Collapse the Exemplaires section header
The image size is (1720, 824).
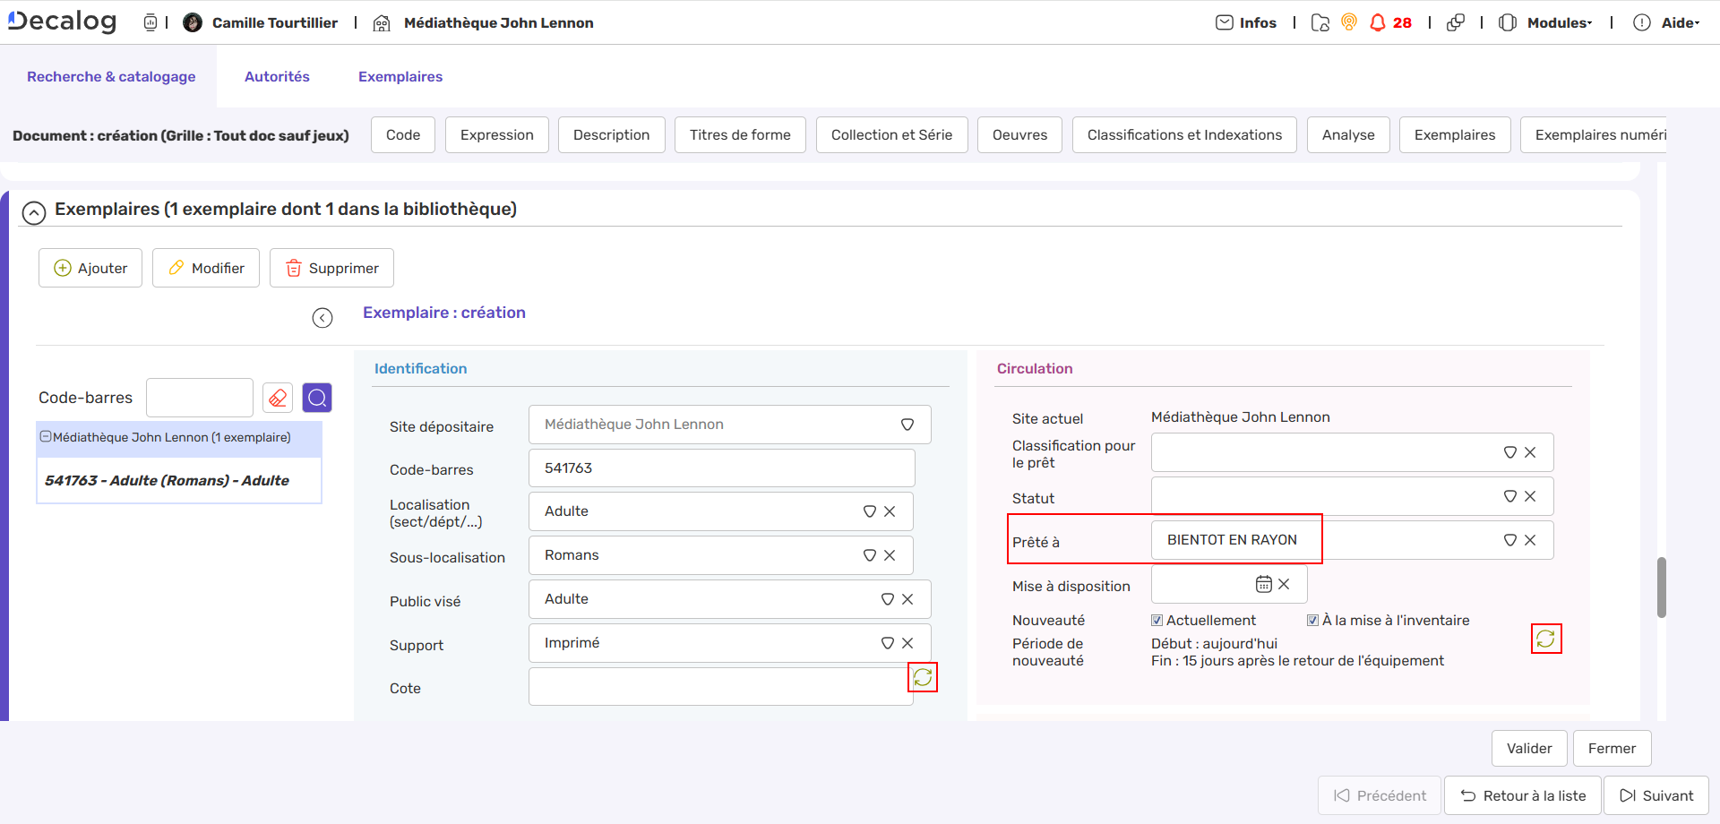point(34,212)
